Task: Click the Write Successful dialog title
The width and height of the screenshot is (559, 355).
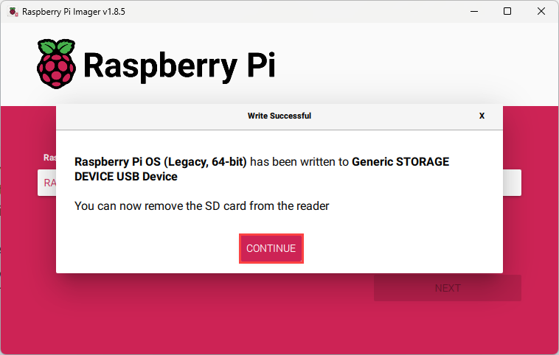Action: 279,116
